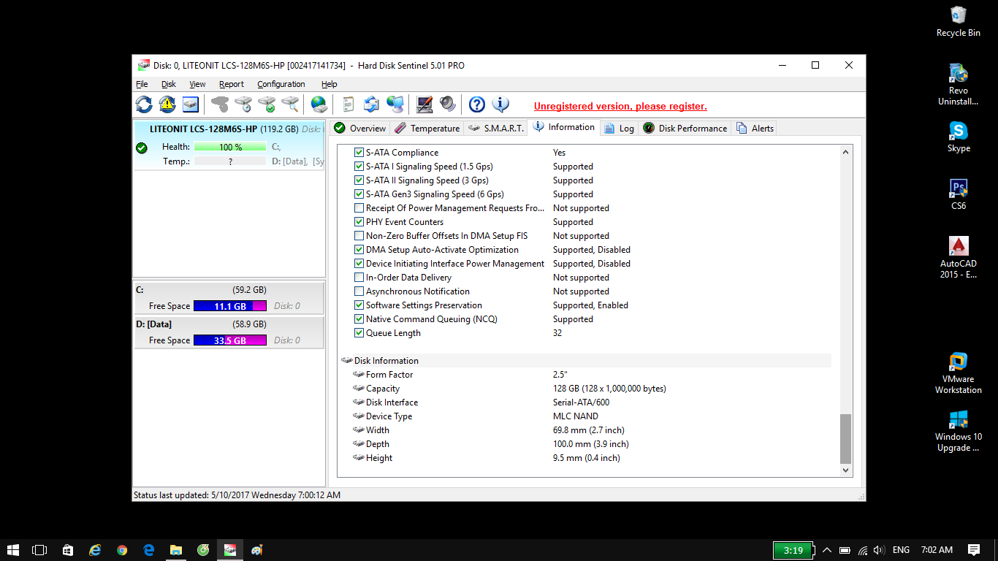Click the disk with clock toolbar icon

pyautogui.click(x=243, y=104)
